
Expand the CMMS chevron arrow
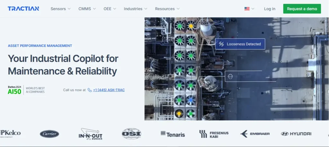tap(94, 9)
